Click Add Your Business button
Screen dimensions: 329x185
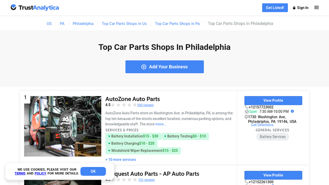coord(164,67)
